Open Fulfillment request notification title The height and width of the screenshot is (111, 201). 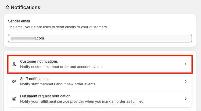pyautogui.click(x=45, y=96)
